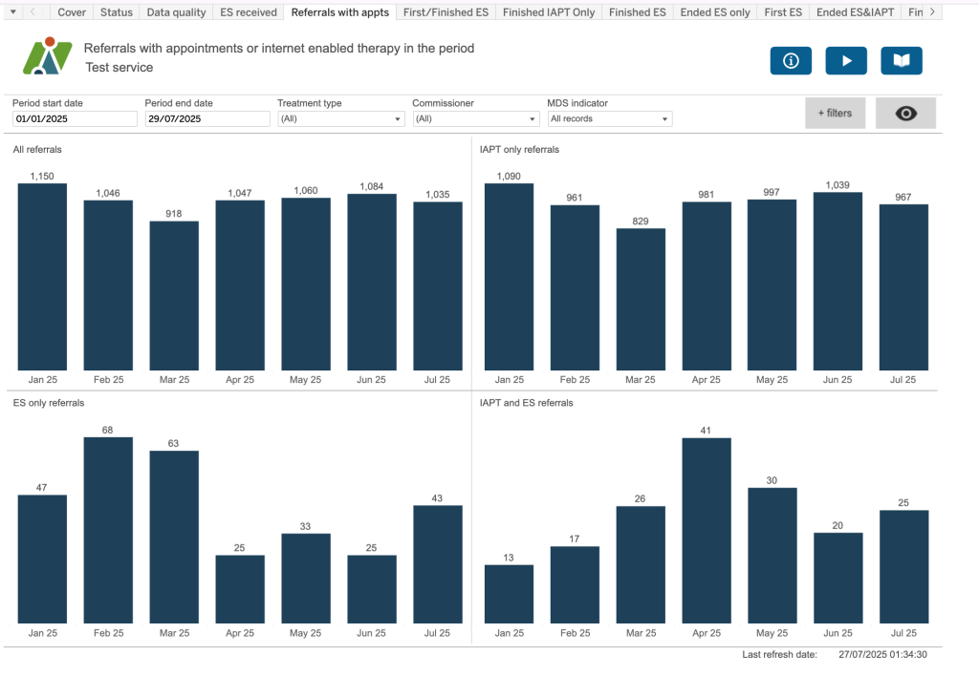Click the + filters button
The image size is (979, 676).
tap(834, 114)
